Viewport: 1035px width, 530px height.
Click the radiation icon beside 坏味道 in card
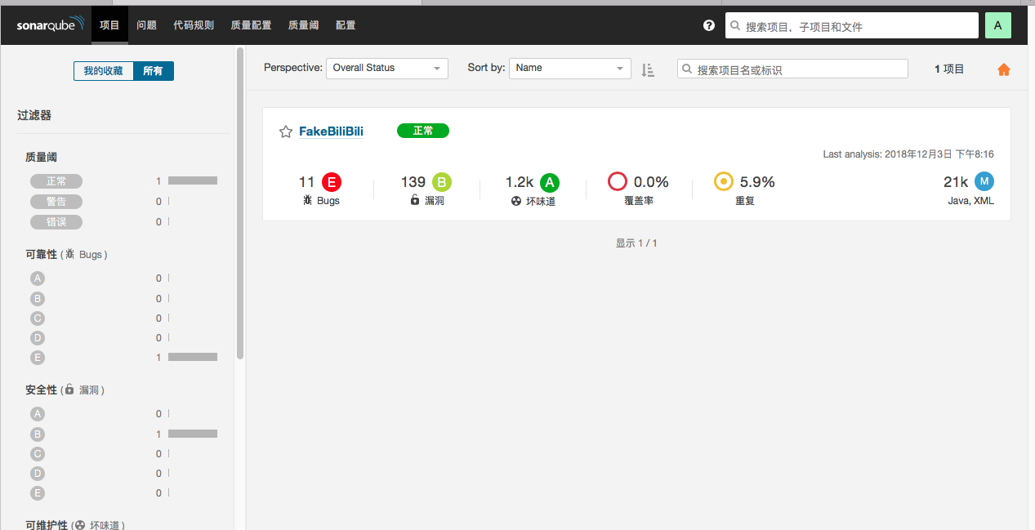516,201
